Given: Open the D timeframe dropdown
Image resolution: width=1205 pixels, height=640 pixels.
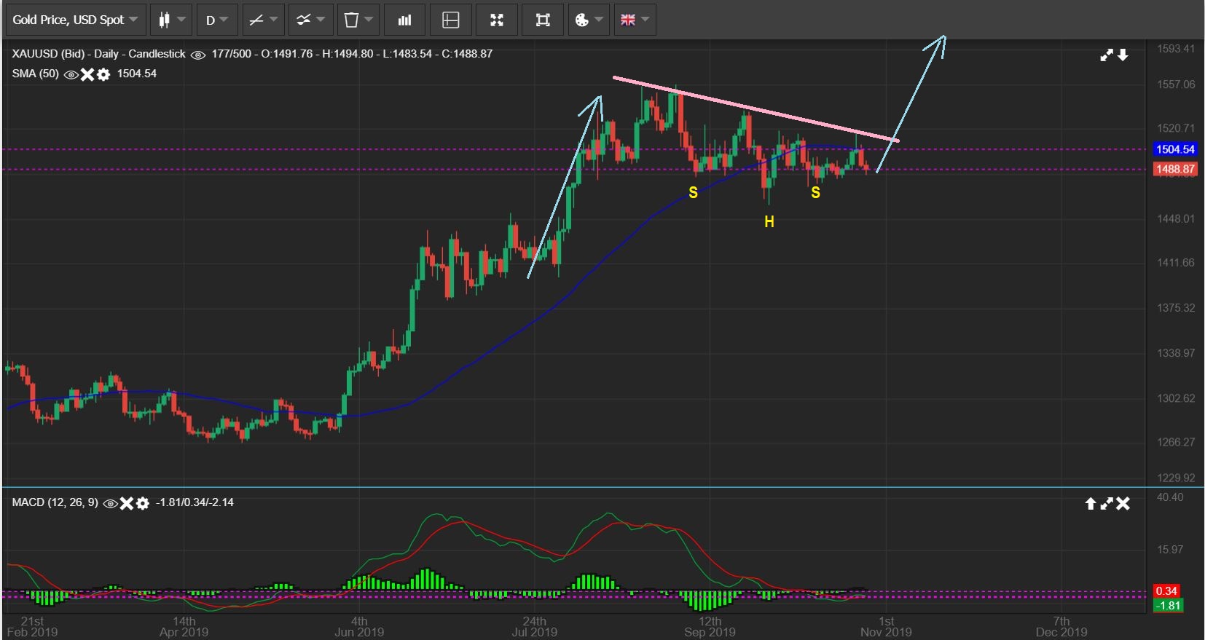Looking at the screenshot, I should [216, 20].
